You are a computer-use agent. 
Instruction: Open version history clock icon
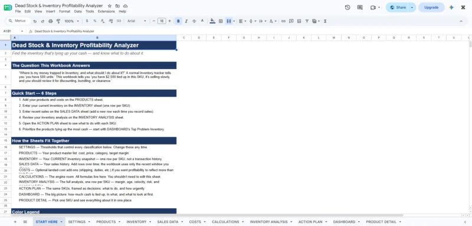pos(348,8)
